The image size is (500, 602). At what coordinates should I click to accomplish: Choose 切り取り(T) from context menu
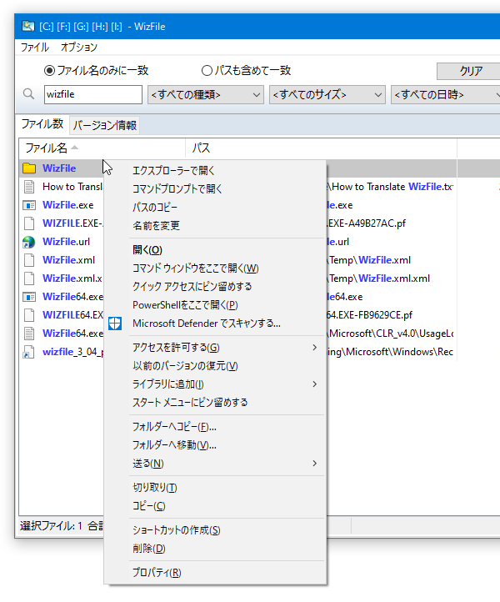215,488
